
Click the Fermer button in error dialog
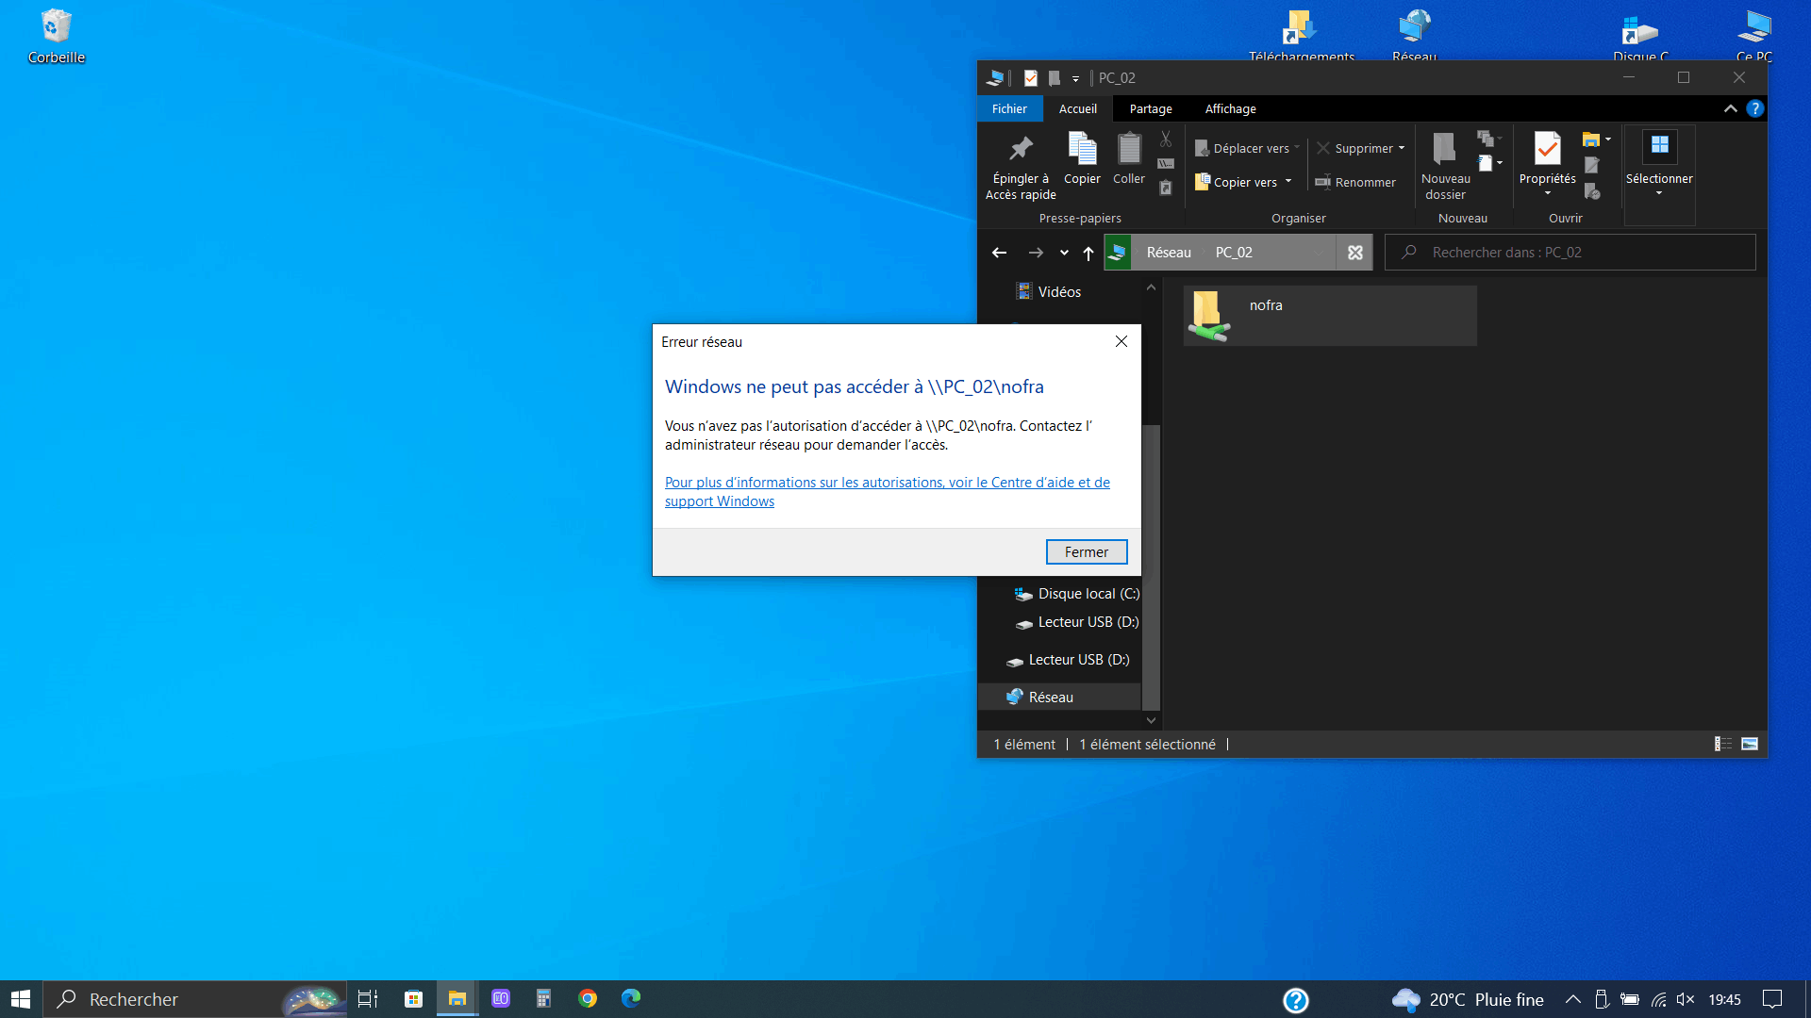point(1087,552)
